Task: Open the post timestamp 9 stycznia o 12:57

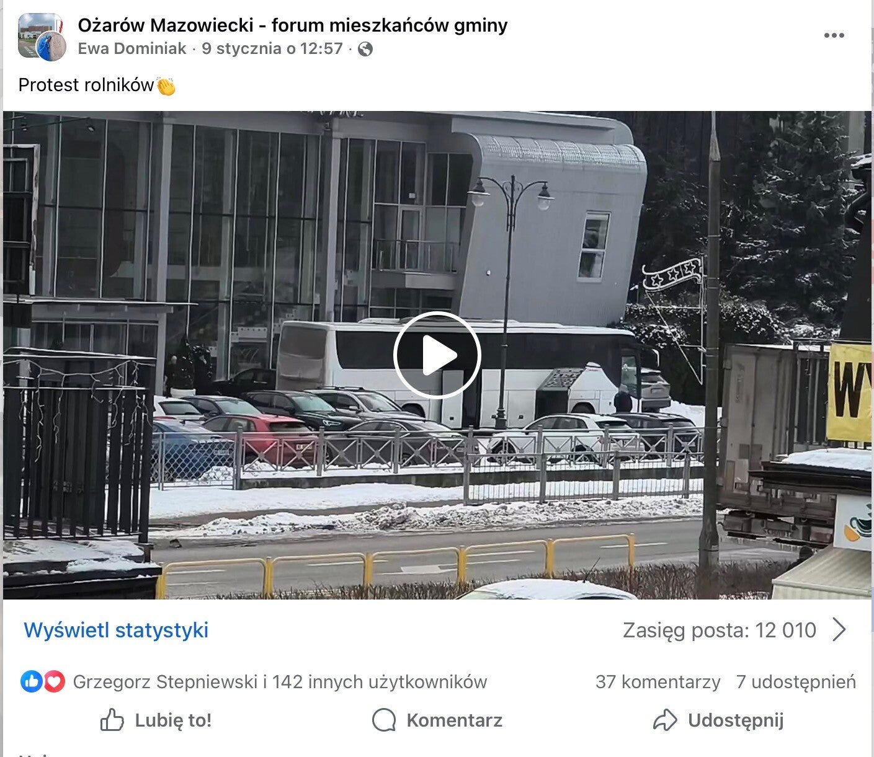Action: click(x=272, y=49)
